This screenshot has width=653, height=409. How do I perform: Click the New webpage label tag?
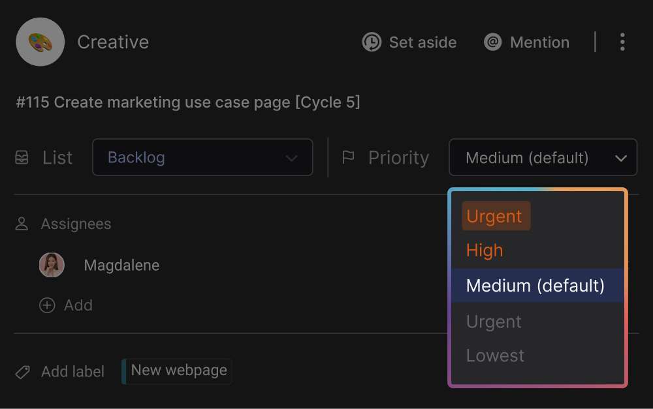178,371
